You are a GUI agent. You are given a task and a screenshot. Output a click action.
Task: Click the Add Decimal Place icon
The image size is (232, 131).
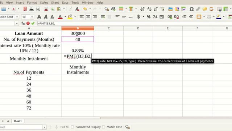(x=170, y=17)
